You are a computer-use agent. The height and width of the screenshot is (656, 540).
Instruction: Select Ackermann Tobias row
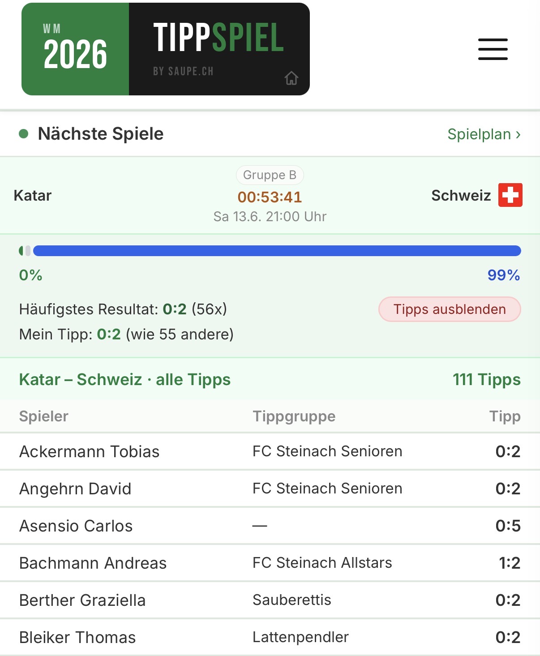270,451
